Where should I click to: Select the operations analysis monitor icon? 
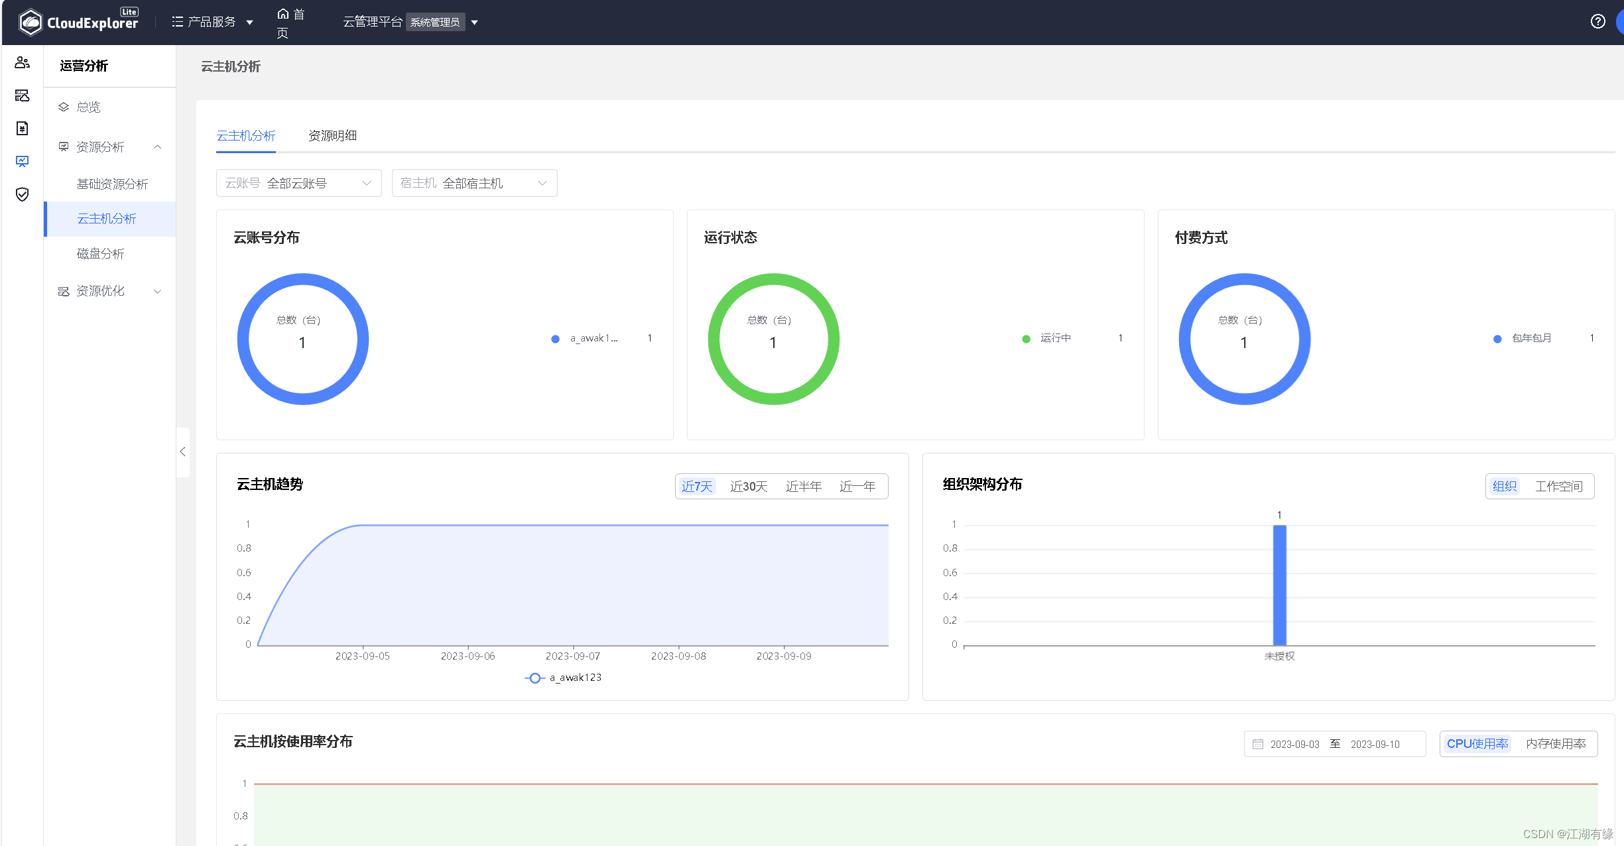(22, 161)
